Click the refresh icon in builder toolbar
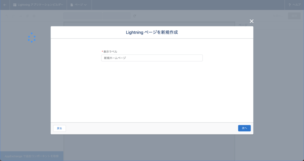Screen dimensions: 304x161 click(135, 16)
